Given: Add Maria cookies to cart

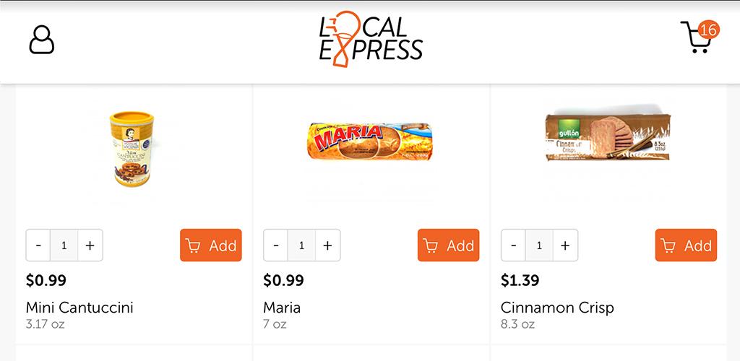Looking at the screenshot, I should [x=448, y=245].
